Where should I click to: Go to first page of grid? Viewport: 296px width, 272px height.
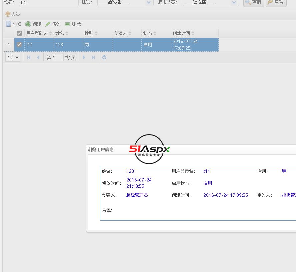(x=29, y=58)
